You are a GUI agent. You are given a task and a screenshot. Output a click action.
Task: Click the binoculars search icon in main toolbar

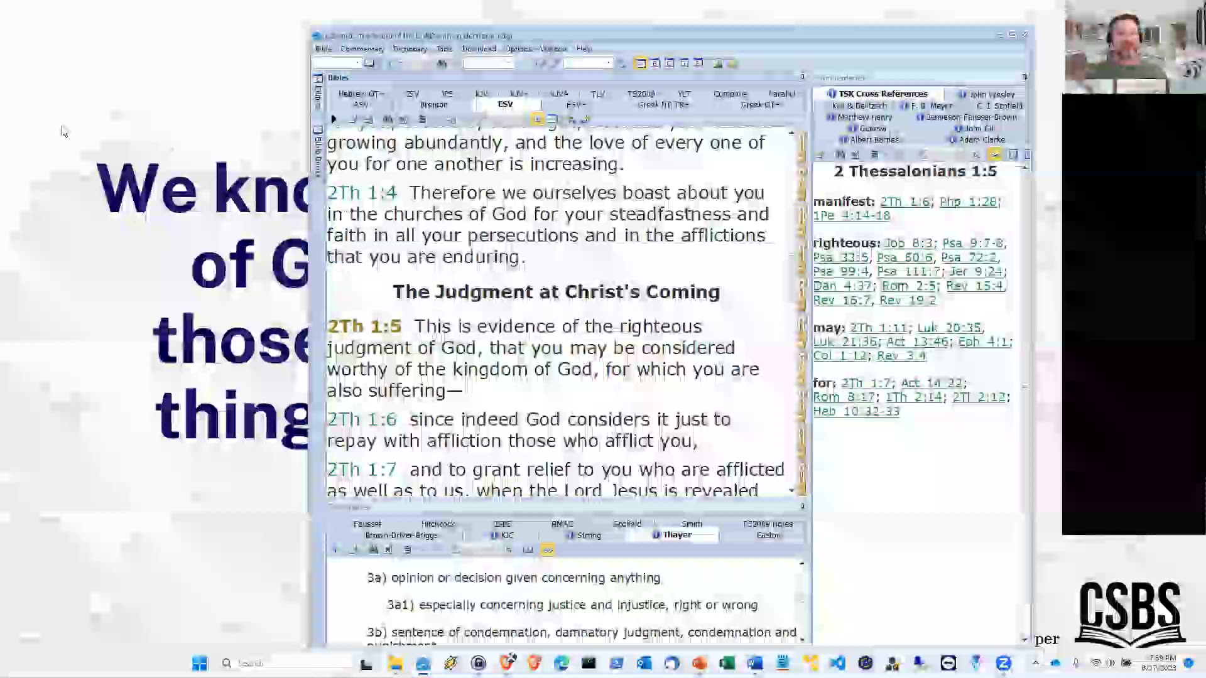click(x=442, y=63)
